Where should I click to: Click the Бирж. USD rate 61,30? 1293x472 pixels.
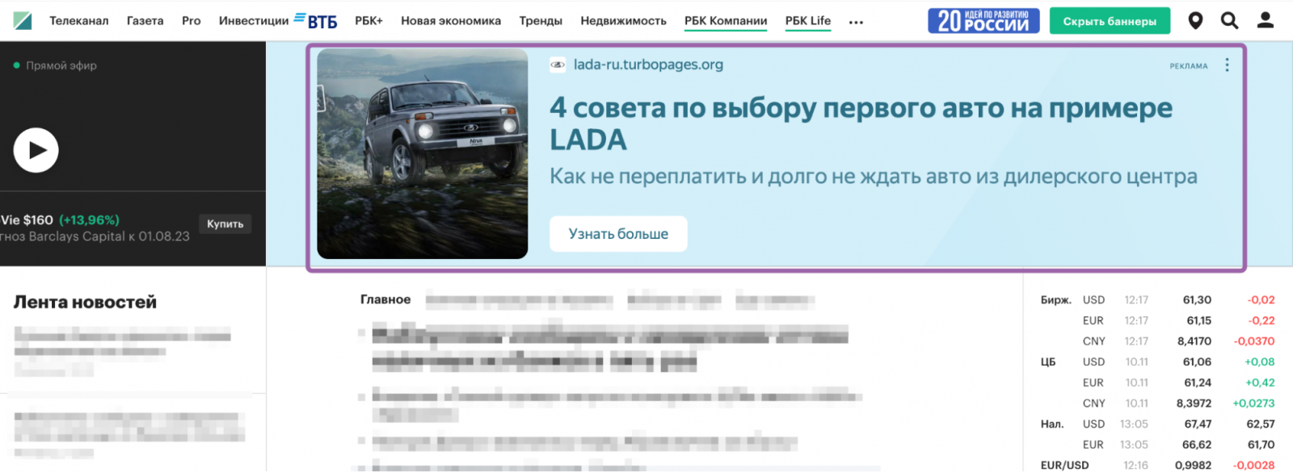point(1197,300)
